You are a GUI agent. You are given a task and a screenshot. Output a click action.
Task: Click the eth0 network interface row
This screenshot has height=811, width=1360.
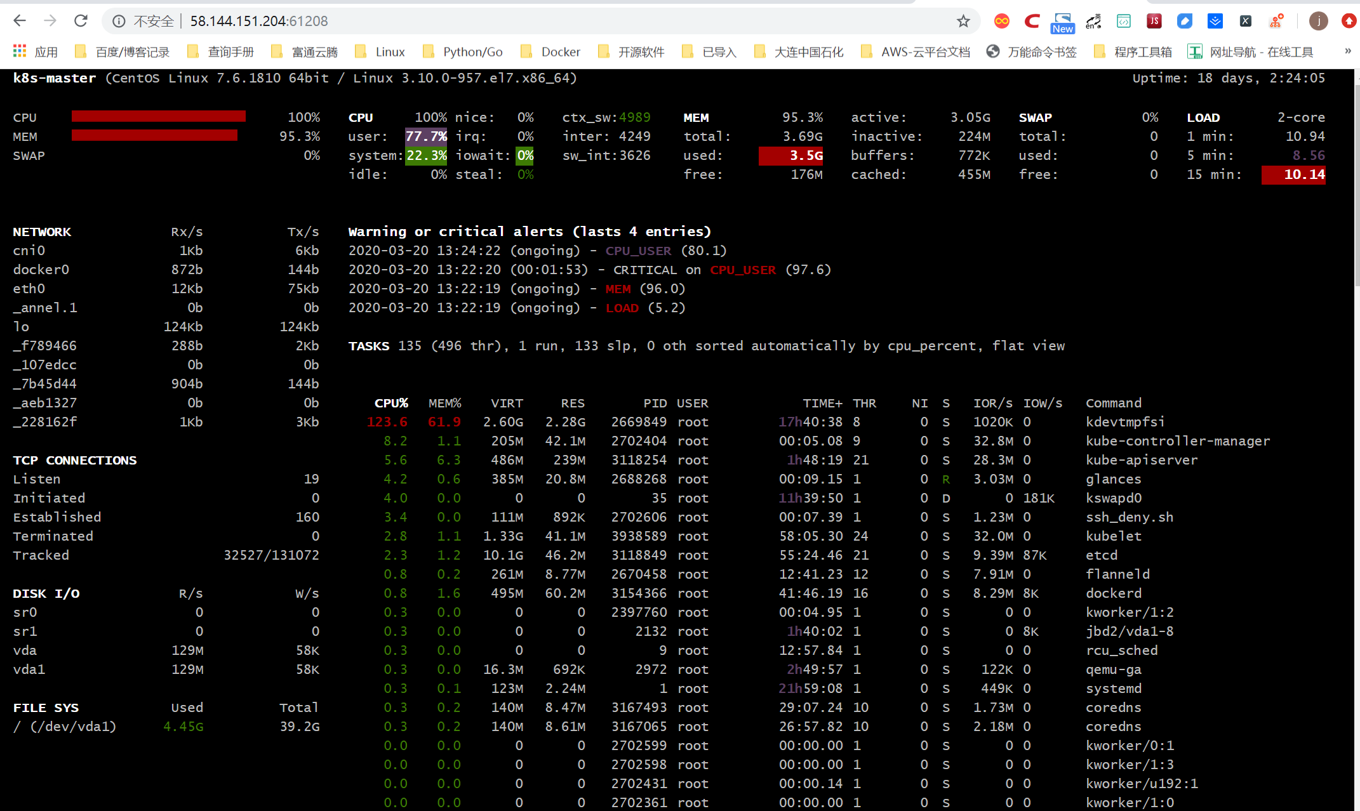tap(166, 289)
